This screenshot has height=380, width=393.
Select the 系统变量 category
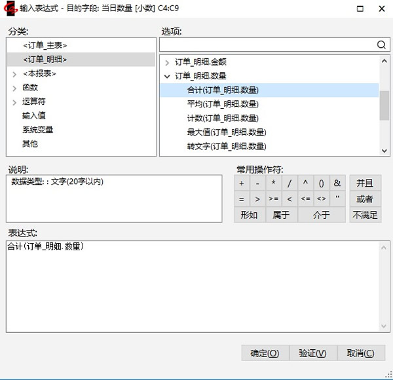point(37,130)
